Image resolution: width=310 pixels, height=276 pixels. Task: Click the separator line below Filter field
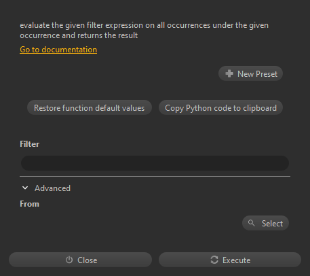[155, 176]
